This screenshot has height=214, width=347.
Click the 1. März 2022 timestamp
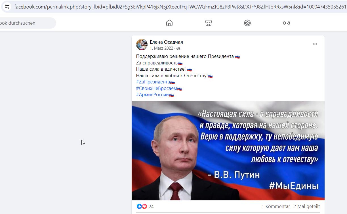pyautogui.click(x=161, y=48)
